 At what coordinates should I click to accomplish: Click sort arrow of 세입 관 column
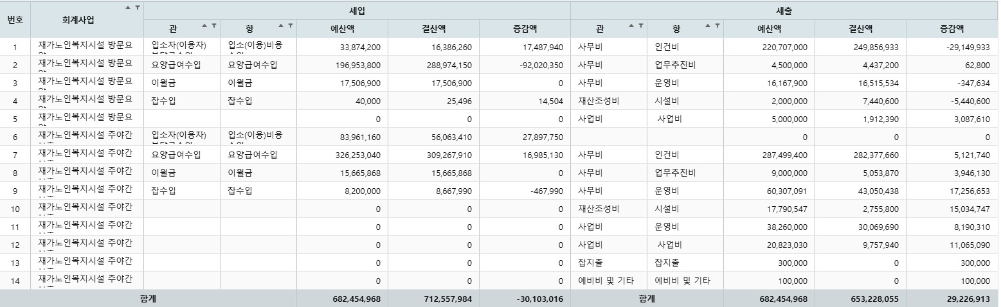pyautogui.click(x=204, y=26)
